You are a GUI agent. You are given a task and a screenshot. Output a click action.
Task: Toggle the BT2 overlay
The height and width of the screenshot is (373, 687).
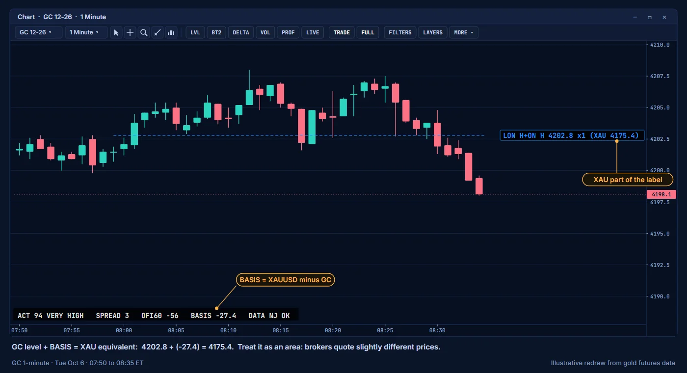216,32
